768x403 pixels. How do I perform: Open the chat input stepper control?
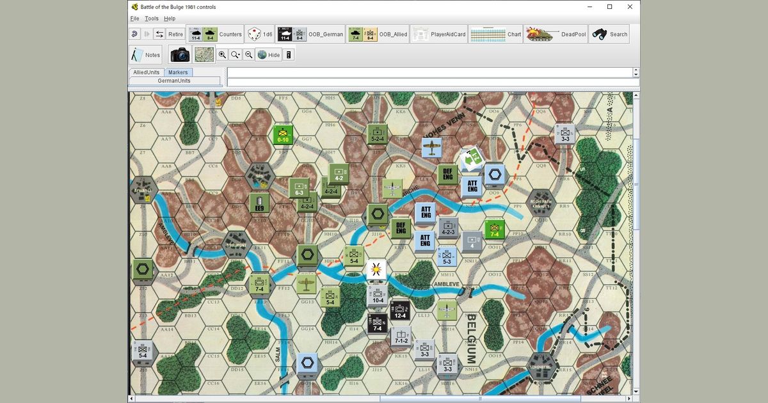[x=635, y=72]
